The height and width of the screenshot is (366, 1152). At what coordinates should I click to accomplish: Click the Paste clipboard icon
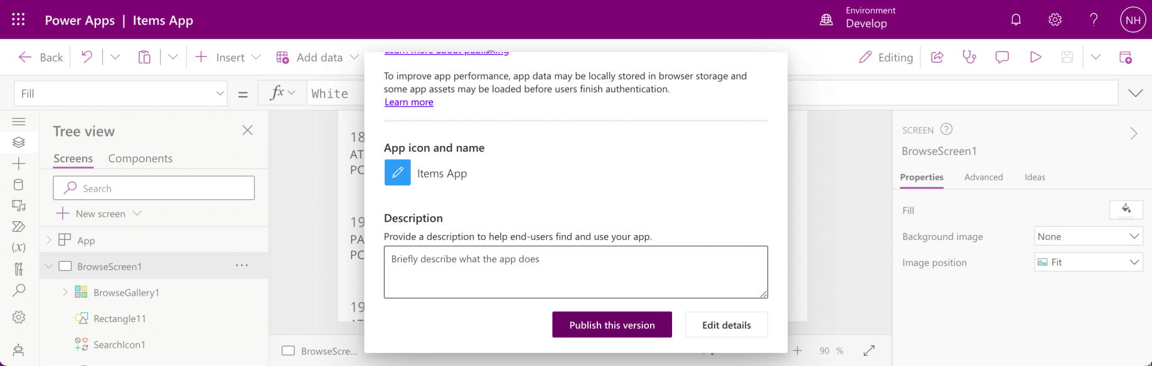click(144, 57)
